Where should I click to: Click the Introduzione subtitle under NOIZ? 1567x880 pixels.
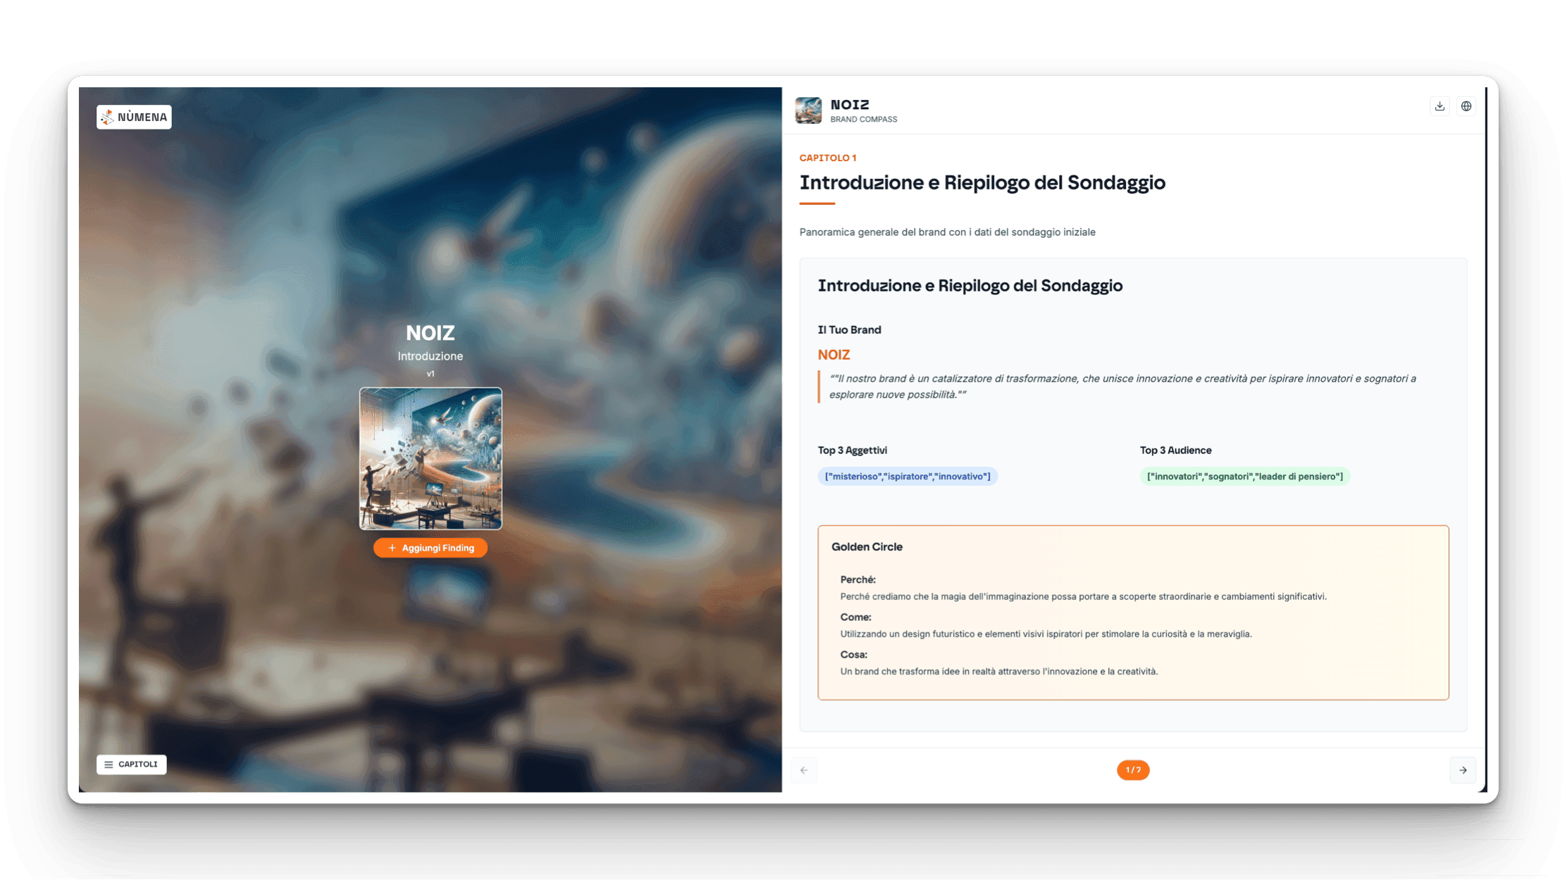pos(430,356)
